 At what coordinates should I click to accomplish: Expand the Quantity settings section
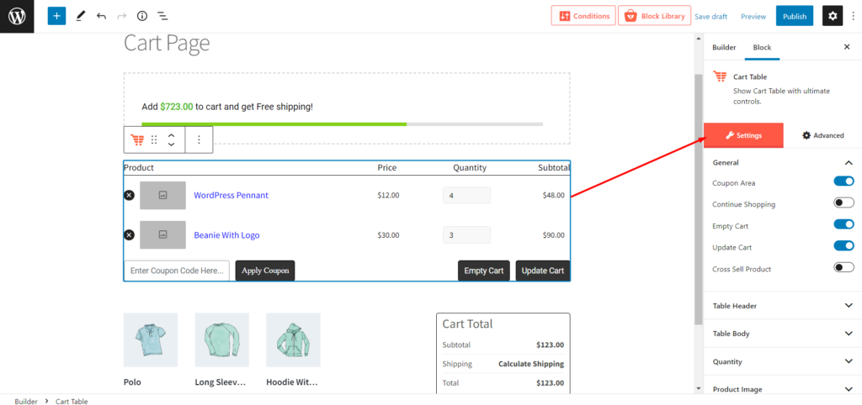coord(782,361)
